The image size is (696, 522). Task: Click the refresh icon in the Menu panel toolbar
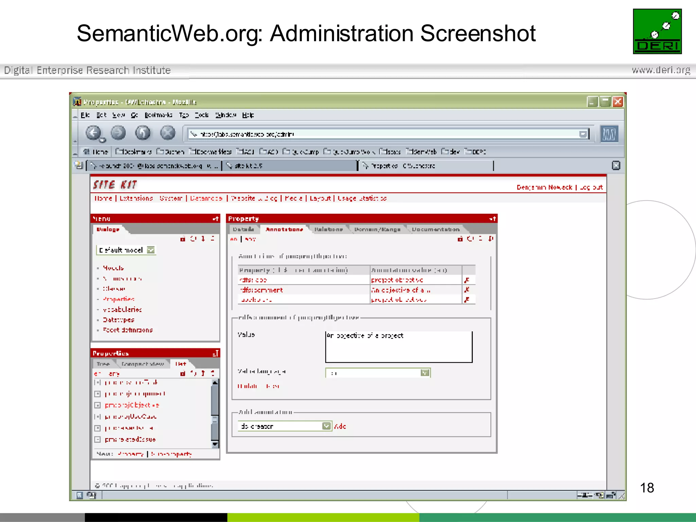(x=193, y=239)
